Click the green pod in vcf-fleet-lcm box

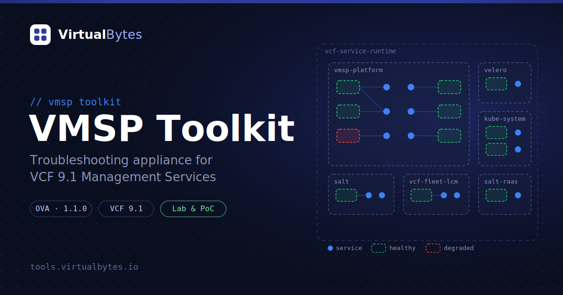tap(421, 195)
